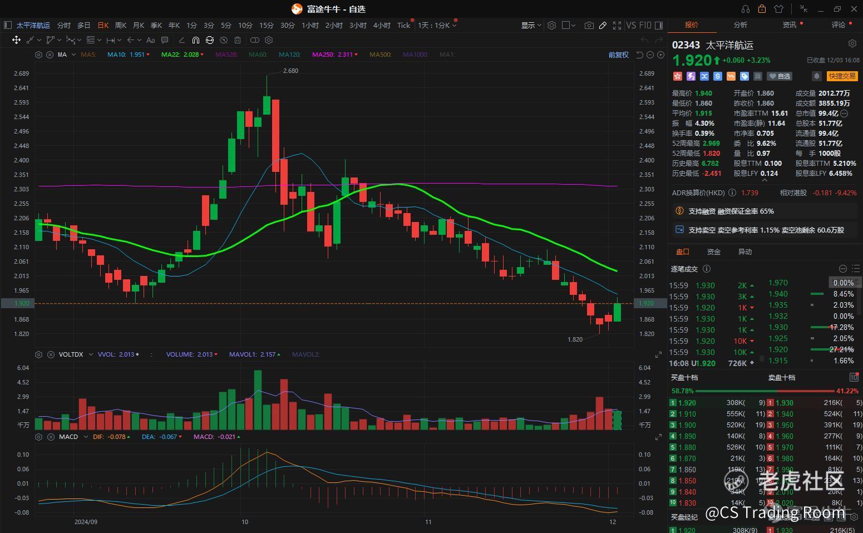Open the 异动 unusual activity tab
Screen dimensions: 863x533
click(744, 252)
